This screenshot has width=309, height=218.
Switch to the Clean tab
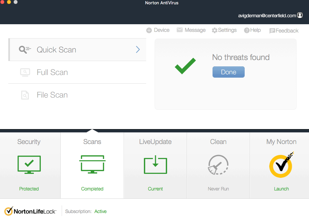tap(218, 142)
